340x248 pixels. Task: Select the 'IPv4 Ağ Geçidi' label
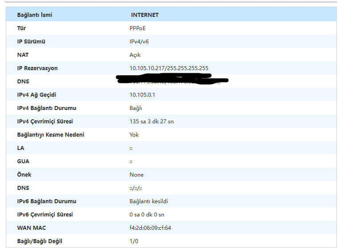tap(36, 95)
